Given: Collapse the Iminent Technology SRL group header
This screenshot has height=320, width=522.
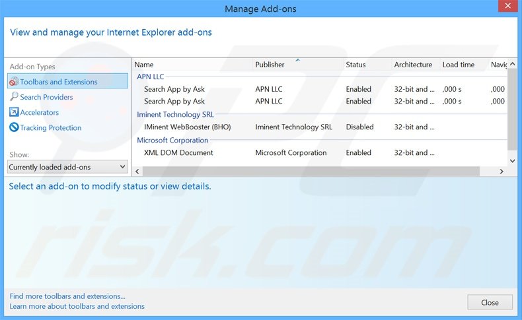Looking at the screenshot, I should tap(175, 114).
